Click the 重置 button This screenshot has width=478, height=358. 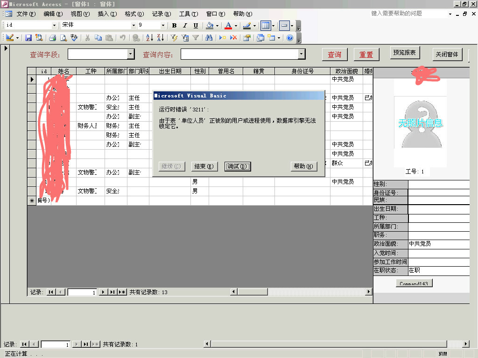point(367,55)
